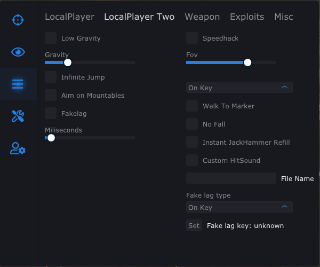Click the Gravity slider handle

click(x=67, y=62)
